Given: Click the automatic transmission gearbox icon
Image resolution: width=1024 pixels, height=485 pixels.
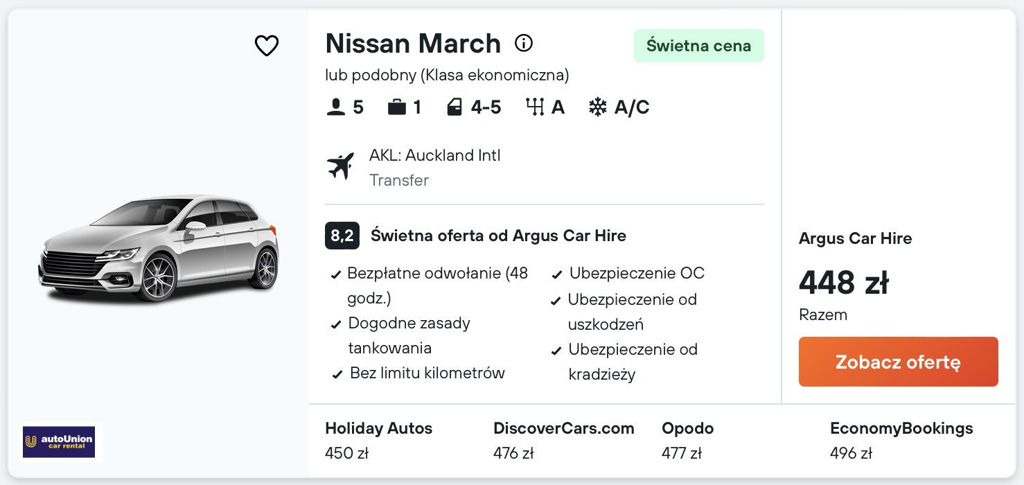Looking at the screenshot, I should point(534,107).
